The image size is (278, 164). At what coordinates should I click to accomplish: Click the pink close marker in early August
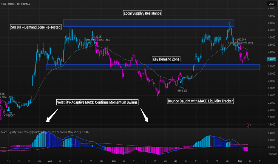240,48
